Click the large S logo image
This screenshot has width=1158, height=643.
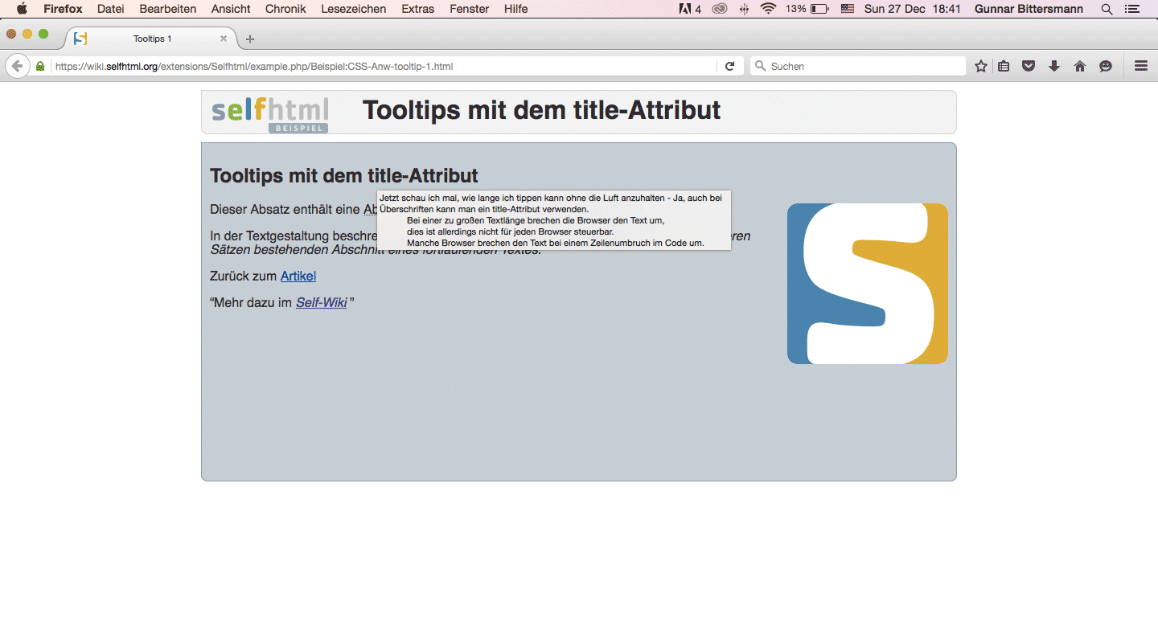(868, 284)
